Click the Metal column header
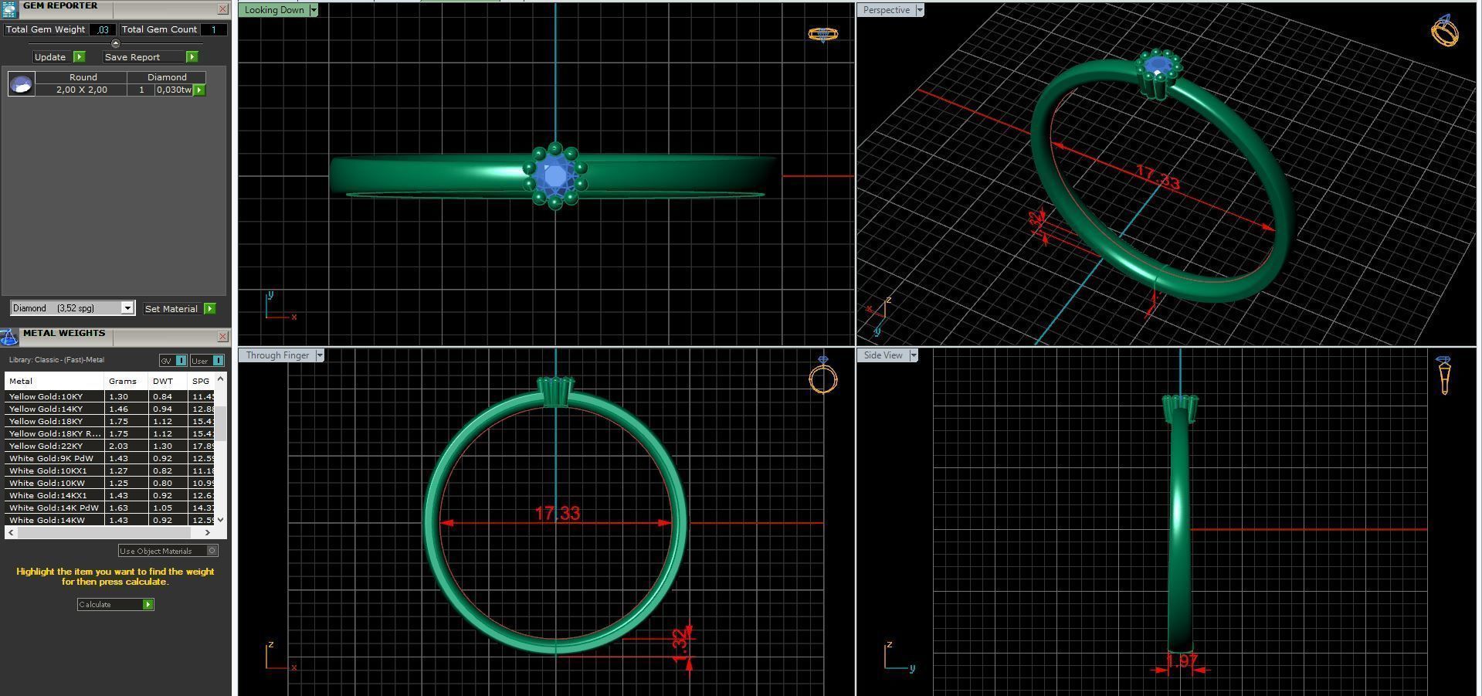 point(54,381)
